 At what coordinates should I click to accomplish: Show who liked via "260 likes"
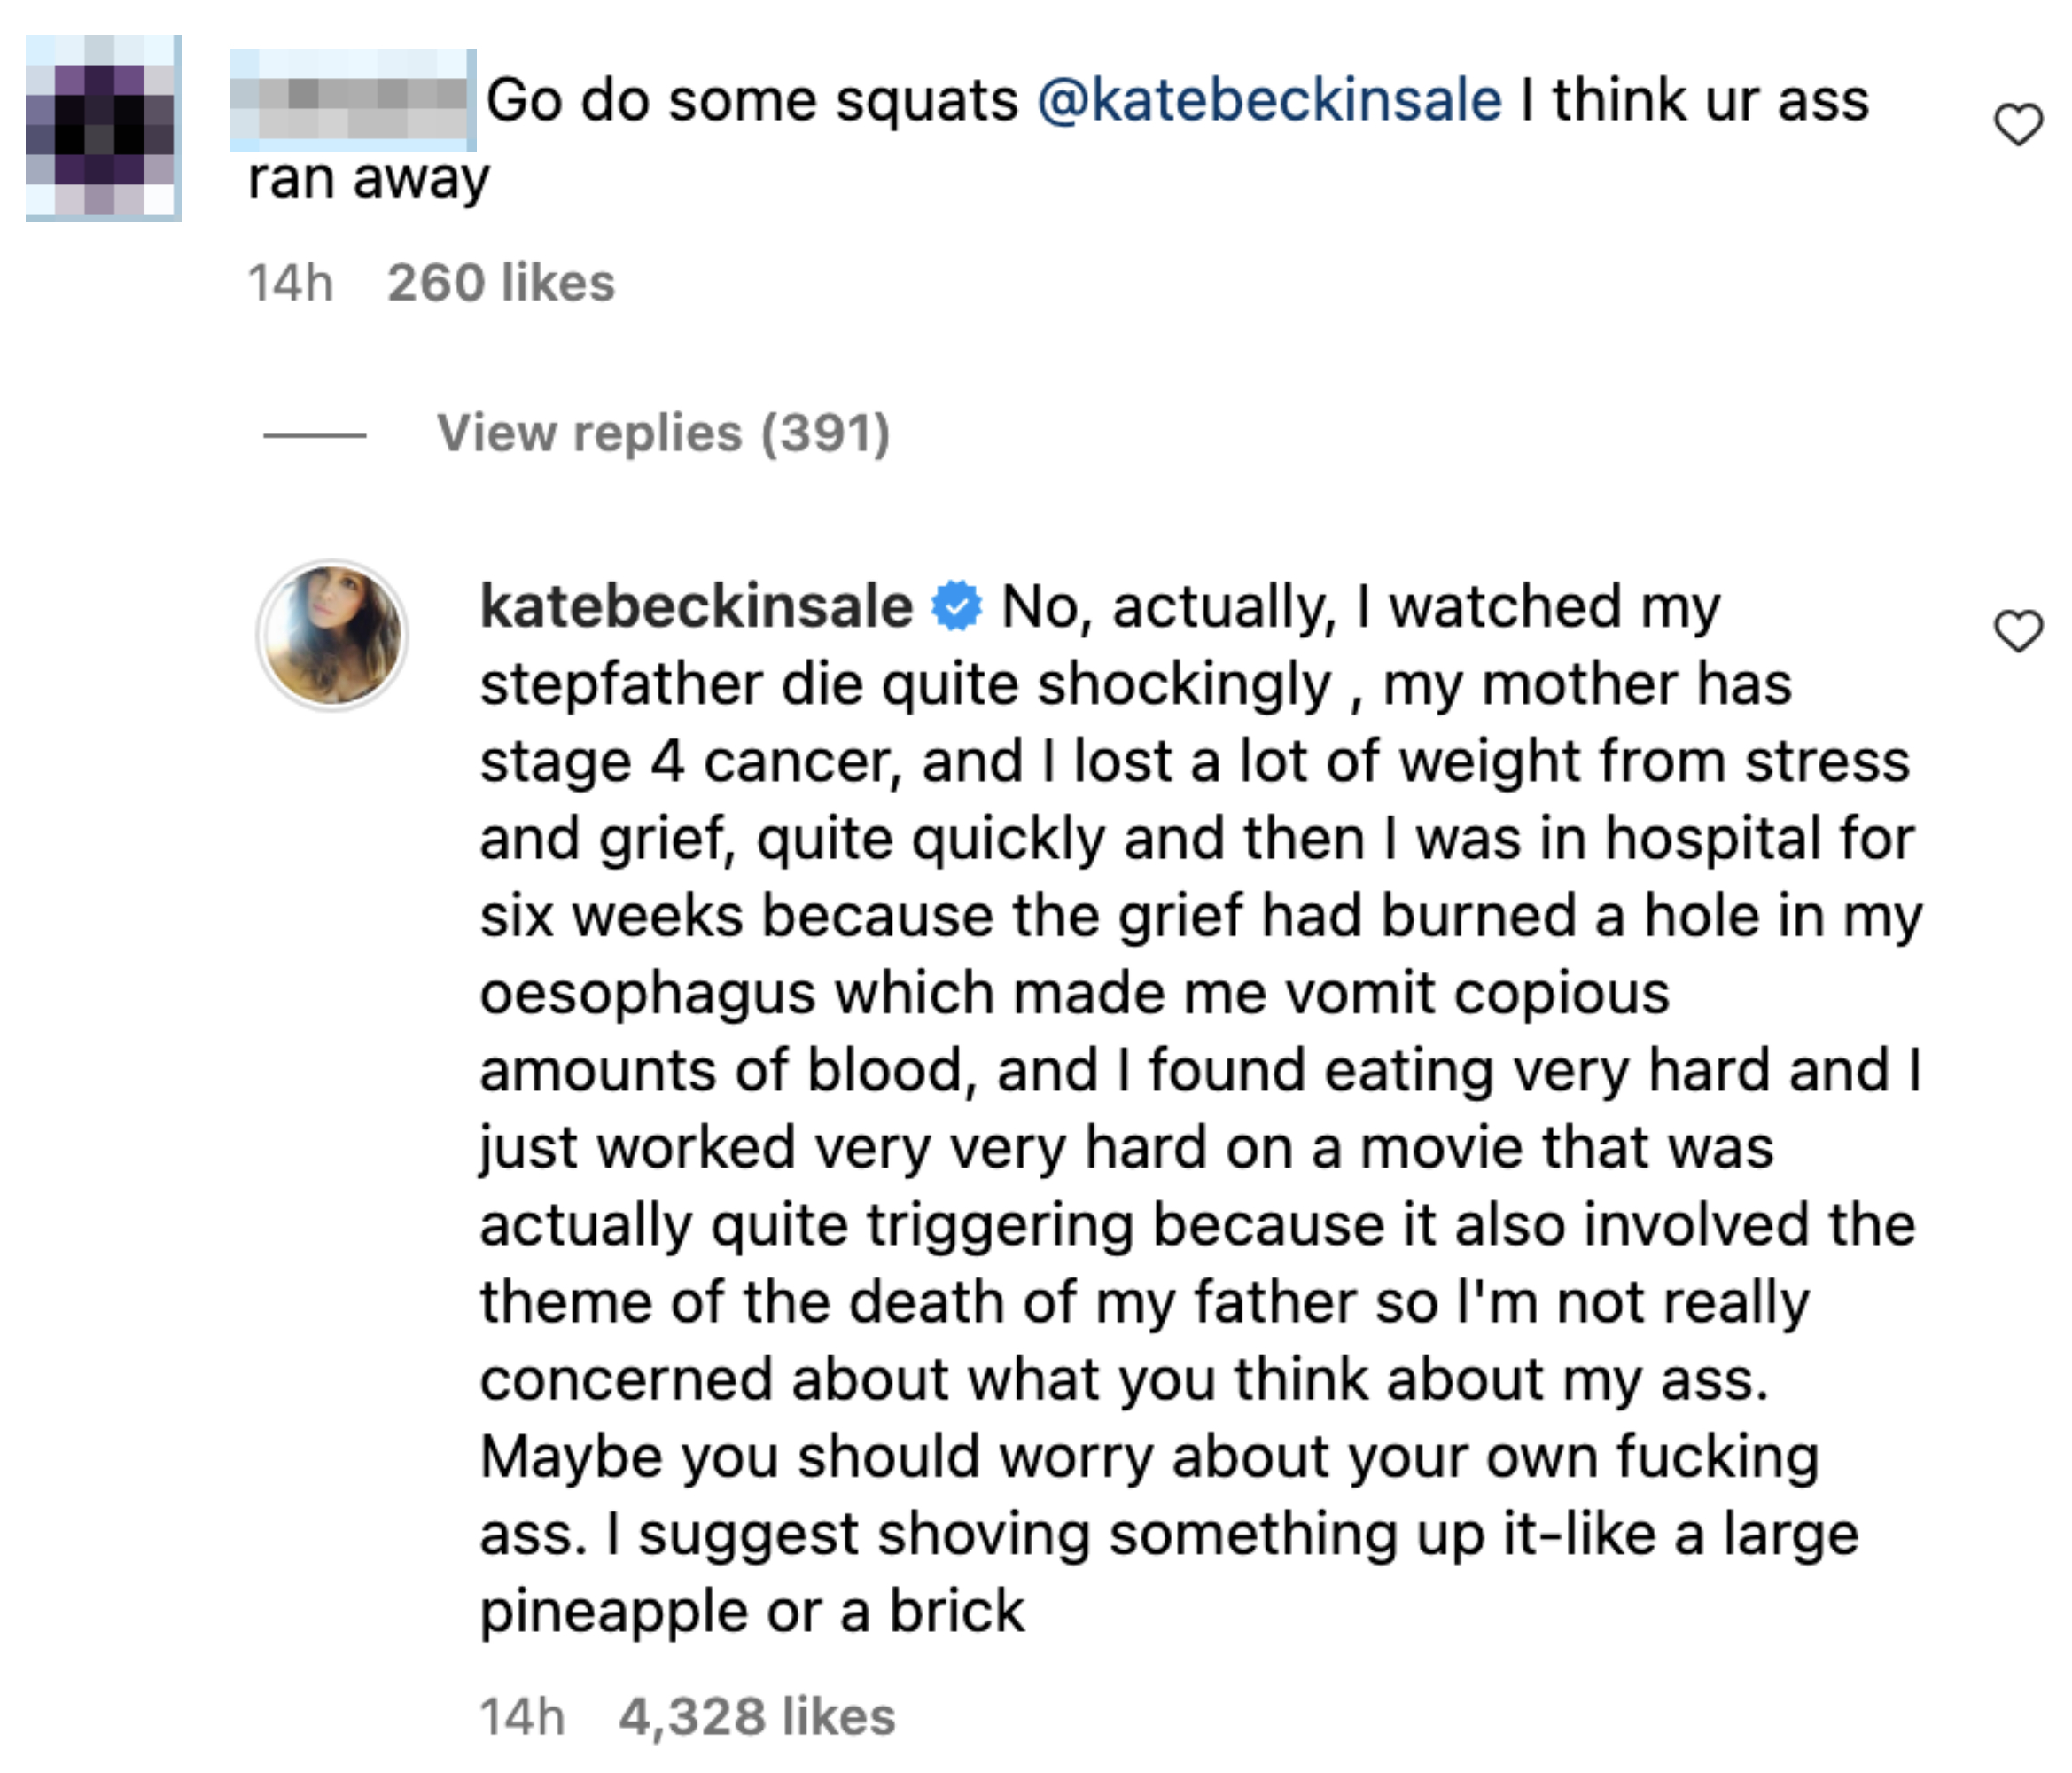pos(501,282)
